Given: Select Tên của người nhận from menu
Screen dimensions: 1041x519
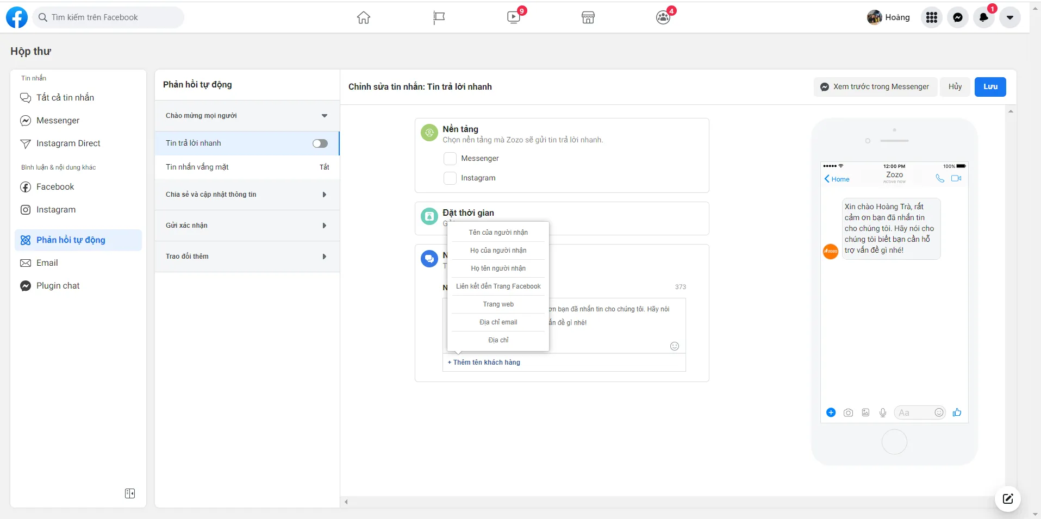Looking at the screenshot, I should click(498, 233).
